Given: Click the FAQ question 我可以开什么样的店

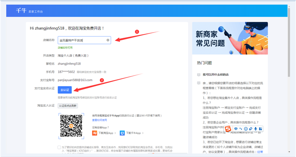Looking at the screenshot, I should click(x=216, y=74).
